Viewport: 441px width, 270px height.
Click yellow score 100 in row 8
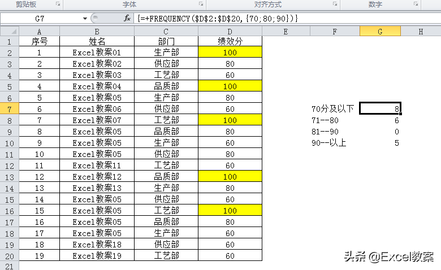pyautogui.click(x=230, y=120)
